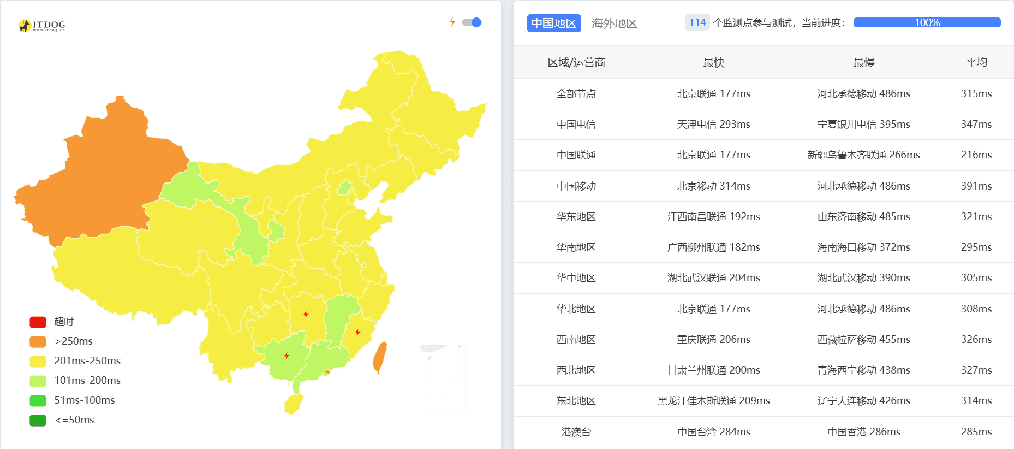The image size is (1014, 449).
Task: Click the dark green <=50ms legend swatch
Action: (38, 420)
